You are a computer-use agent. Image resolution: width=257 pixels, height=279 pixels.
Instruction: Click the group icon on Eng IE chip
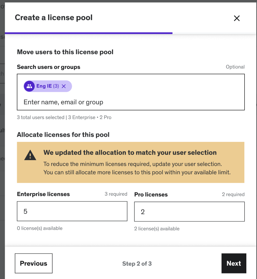tap(30, 86)
